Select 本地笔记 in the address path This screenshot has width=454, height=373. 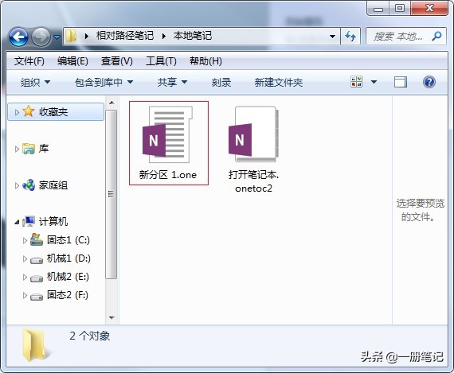pos(193,36)
